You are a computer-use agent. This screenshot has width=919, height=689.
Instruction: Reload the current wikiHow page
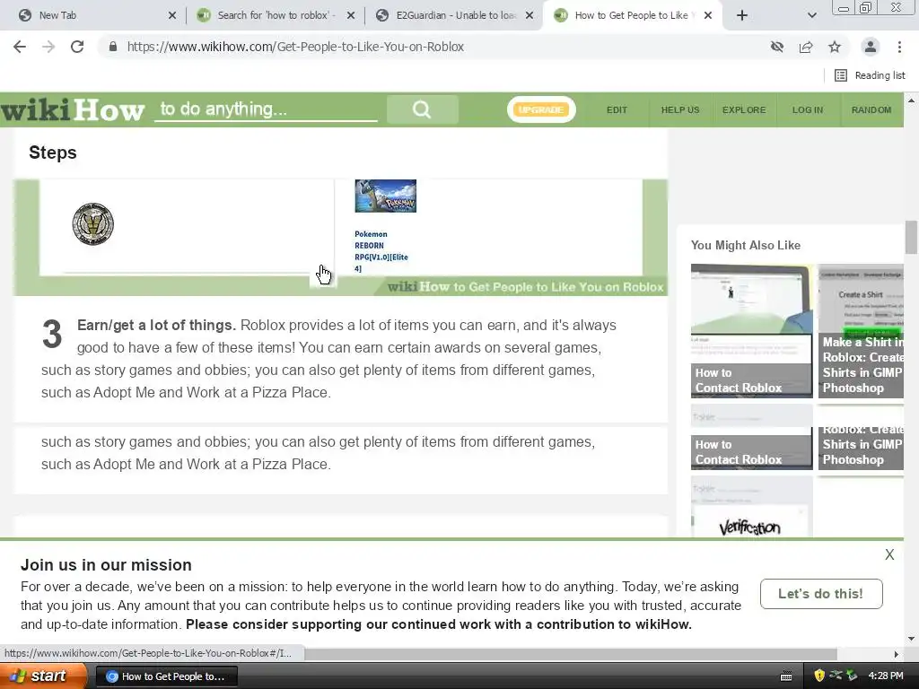[77, 47]
